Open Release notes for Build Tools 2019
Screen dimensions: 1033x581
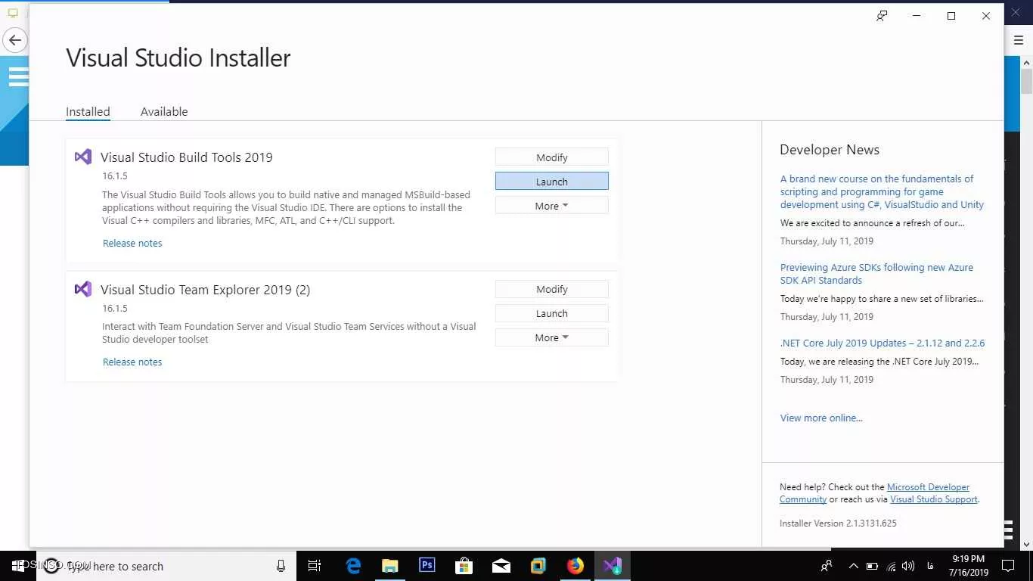coord(132,243)
